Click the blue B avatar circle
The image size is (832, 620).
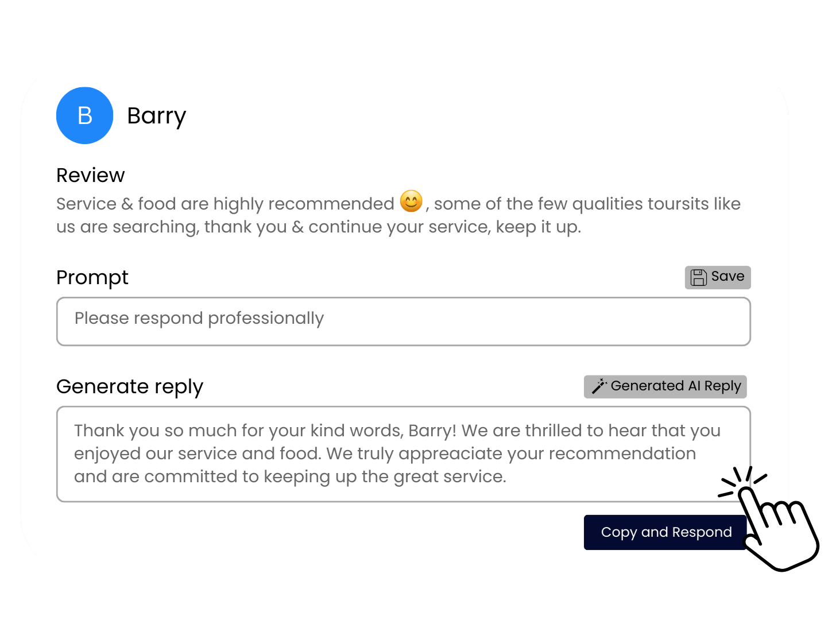[x=84, y=115]
